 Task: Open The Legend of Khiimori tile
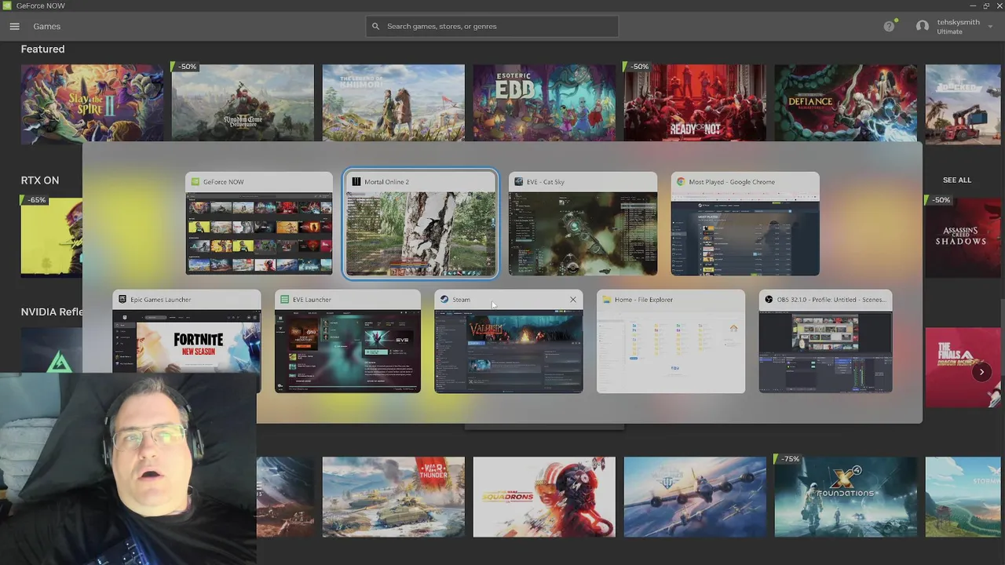pyautogui.click(x=393, y=103)
